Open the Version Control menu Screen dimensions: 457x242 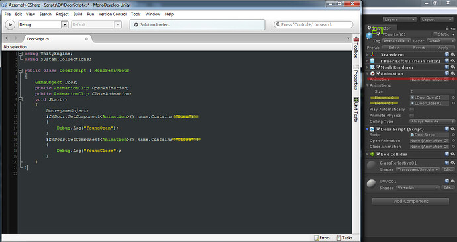(113, 14)
